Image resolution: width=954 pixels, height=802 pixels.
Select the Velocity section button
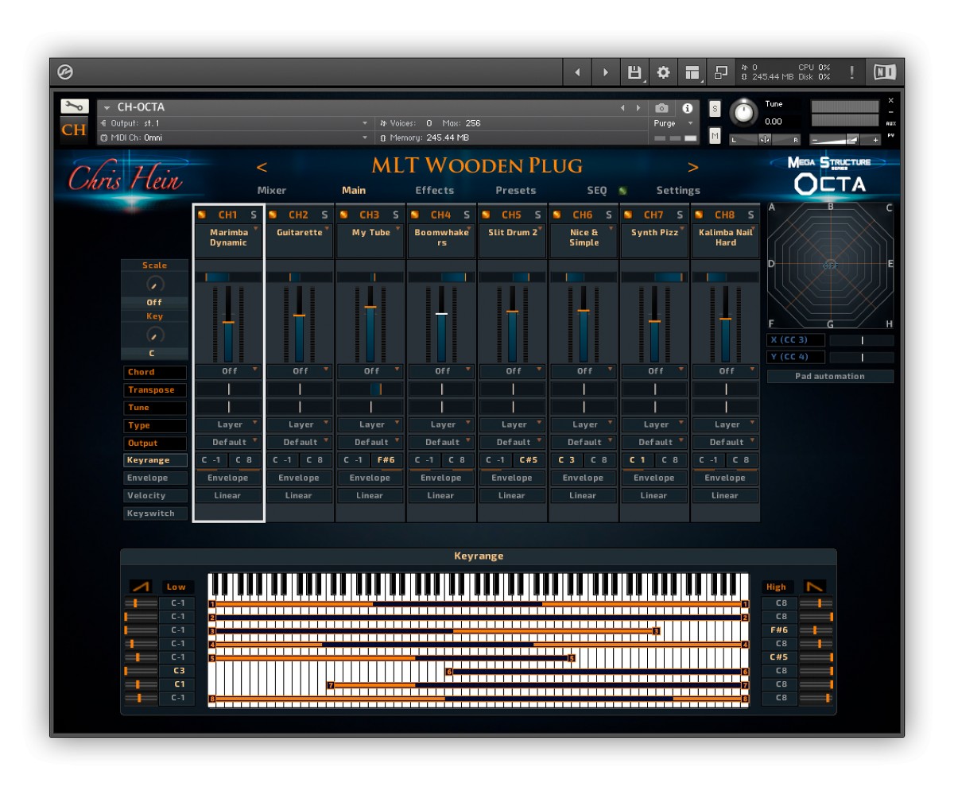point(154,495)
